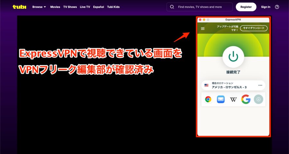This screenshot has height=154, width=289.
Task: Open Wikipedia shortcut in ExpressVPN
Action: (x=233, y=100)
